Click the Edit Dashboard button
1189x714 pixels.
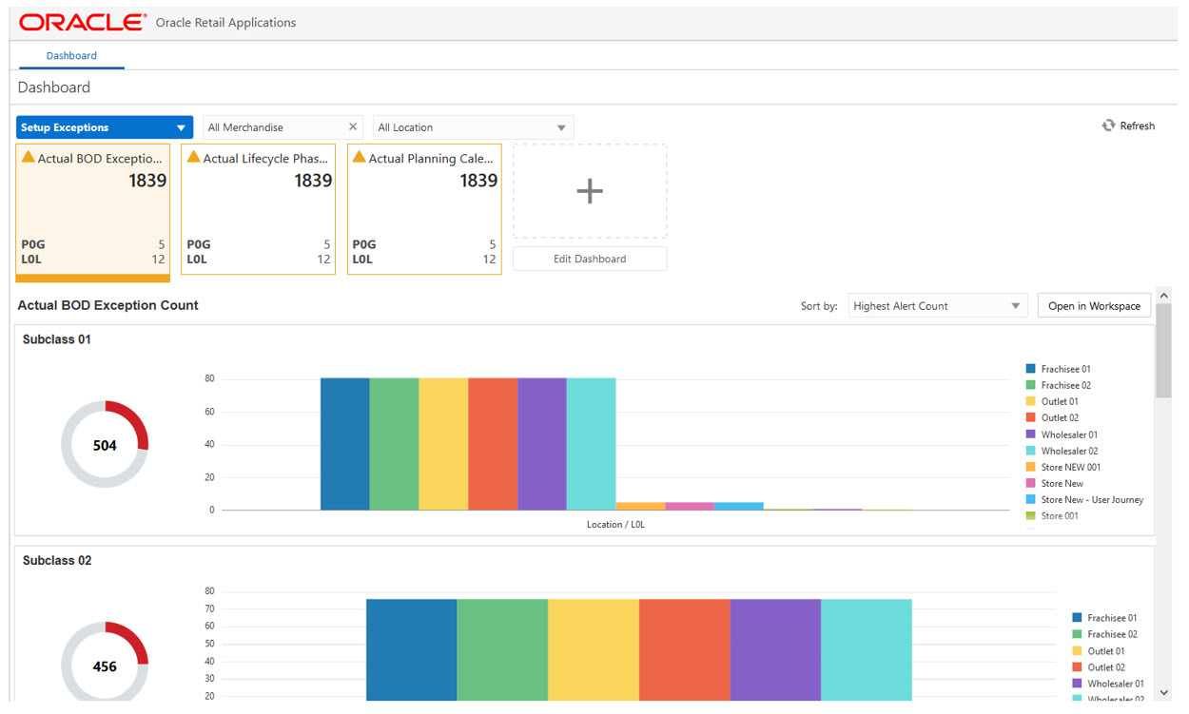(x=589, y=258)
